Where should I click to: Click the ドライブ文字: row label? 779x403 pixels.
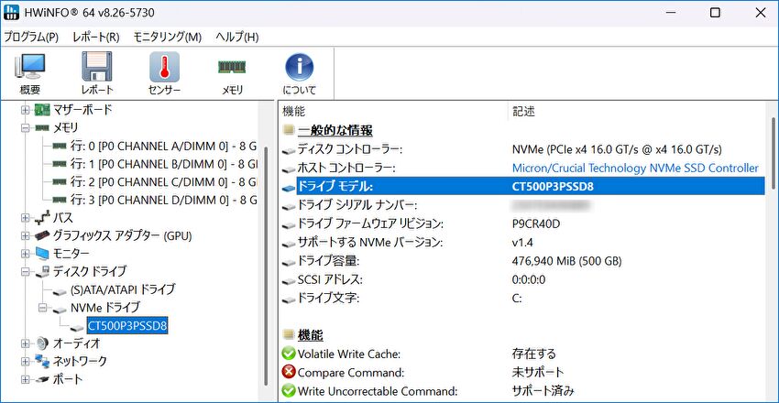328,299
